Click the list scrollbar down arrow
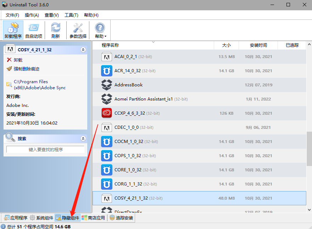The image size is (312, 229). [x=309, y=210]
